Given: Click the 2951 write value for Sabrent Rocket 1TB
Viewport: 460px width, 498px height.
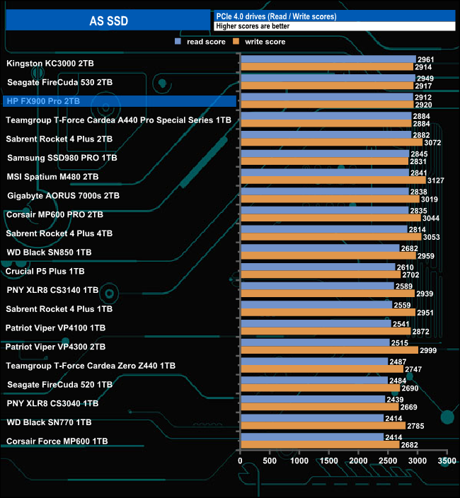Looking at the screenshot, I should click(x=425, y=313).
